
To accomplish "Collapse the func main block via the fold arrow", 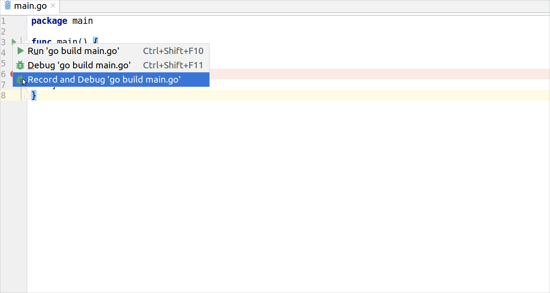I will pos(27,41).
